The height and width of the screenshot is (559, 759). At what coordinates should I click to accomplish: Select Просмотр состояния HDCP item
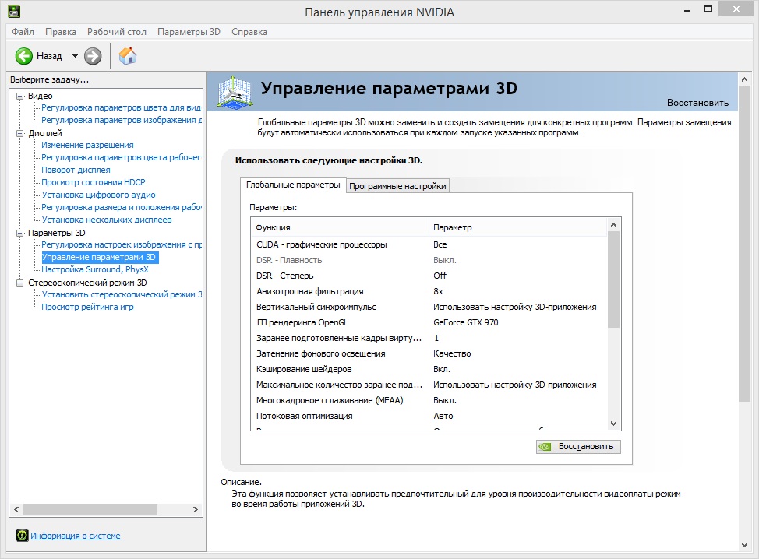[x=93, y=182]
